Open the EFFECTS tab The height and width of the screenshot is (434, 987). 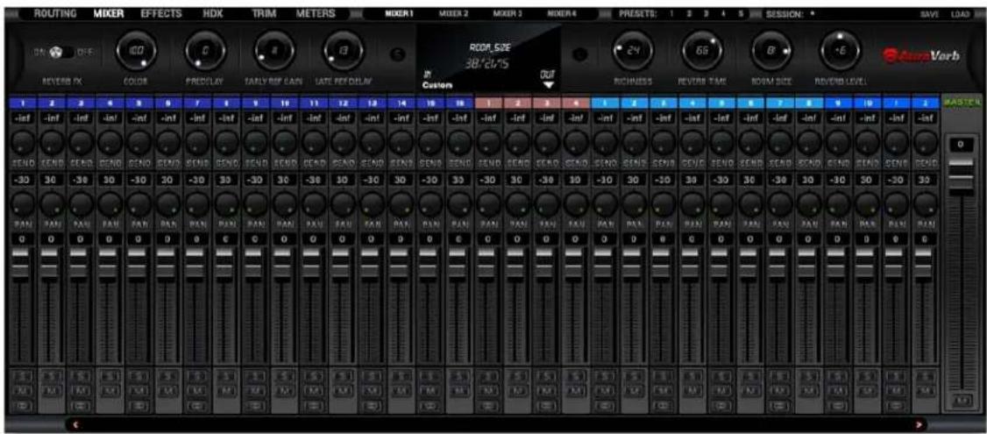pos(161,13)
